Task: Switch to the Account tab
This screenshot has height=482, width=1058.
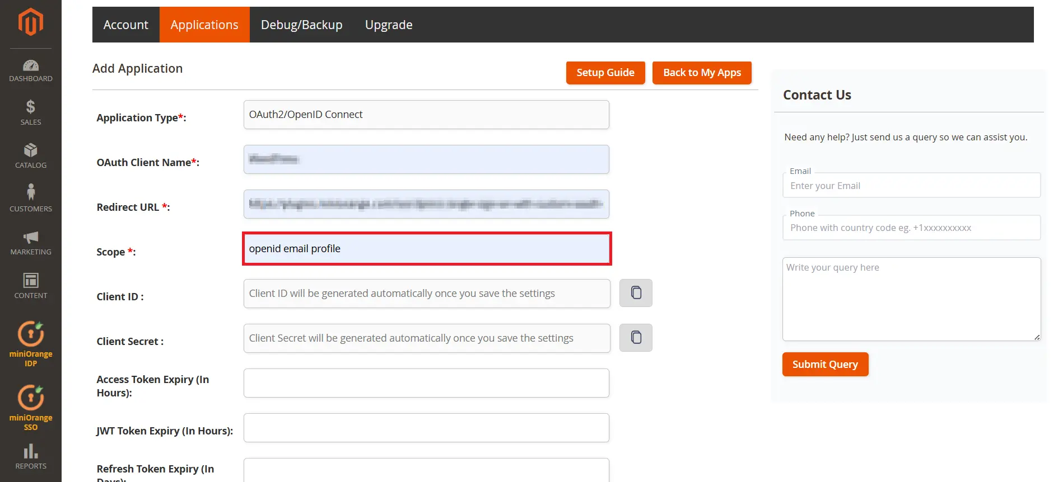Action: (126, 25)
